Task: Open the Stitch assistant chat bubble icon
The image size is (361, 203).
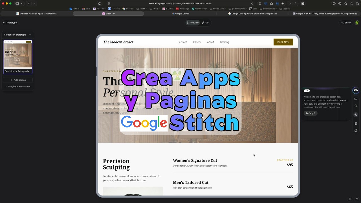Action: point(356,91)
